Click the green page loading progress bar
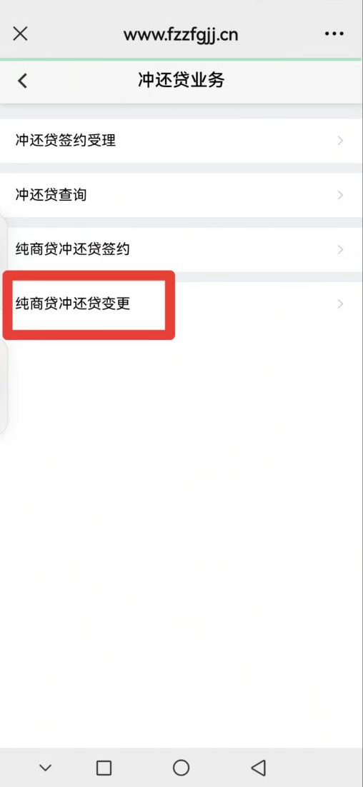This screenshot has height=787, width=363. pos(181,59)
